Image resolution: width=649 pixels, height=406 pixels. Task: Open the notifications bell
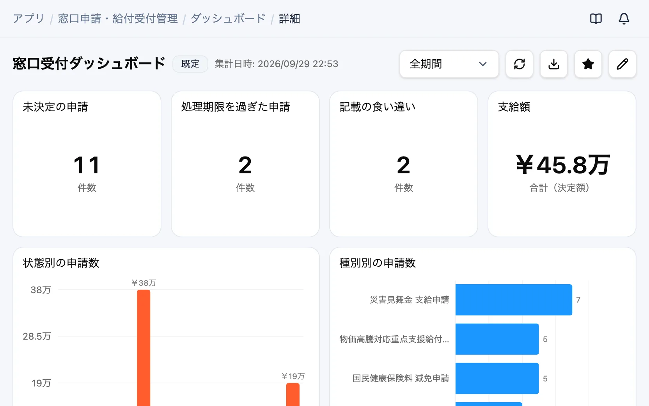coord(624,19)
